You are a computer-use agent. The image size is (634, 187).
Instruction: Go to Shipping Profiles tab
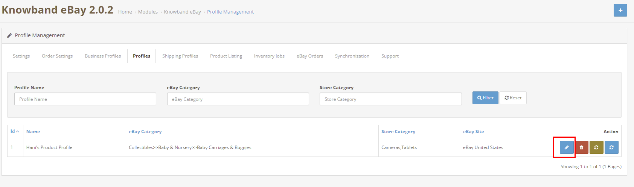click(x=180, y=56)
